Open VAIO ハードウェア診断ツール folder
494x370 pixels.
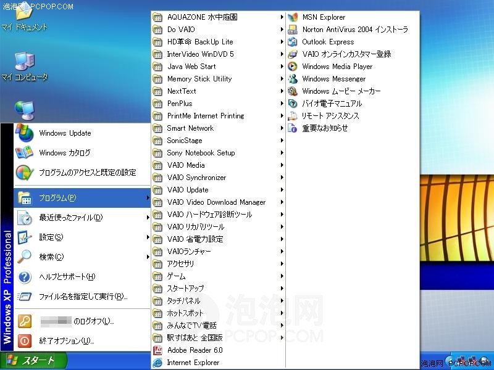(219, 215)
